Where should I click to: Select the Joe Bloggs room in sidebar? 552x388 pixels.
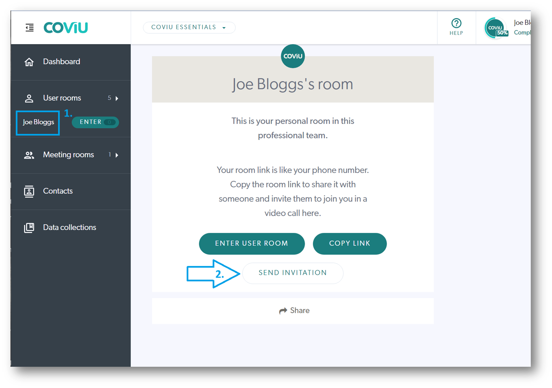[38, 122]
